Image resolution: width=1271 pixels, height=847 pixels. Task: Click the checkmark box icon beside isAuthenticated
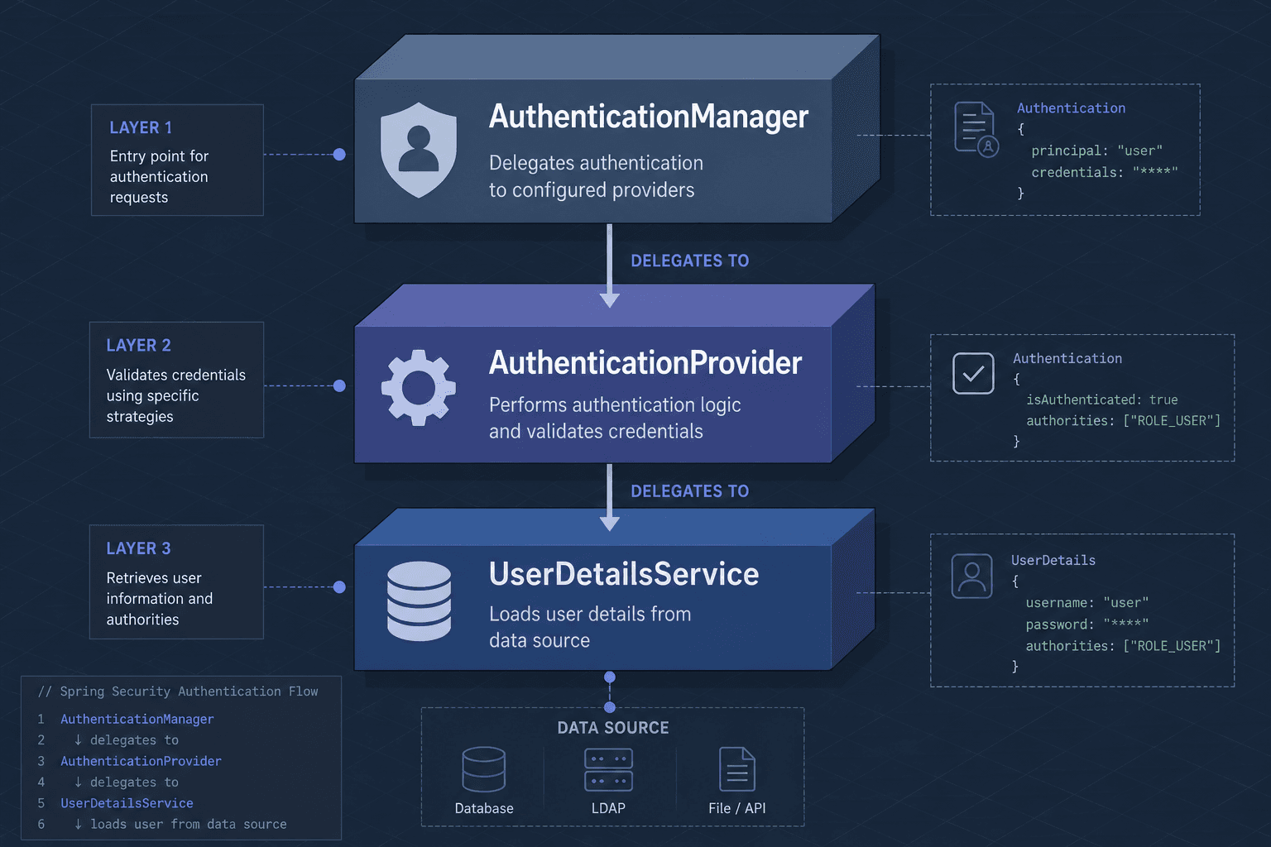tap(973, 373)
